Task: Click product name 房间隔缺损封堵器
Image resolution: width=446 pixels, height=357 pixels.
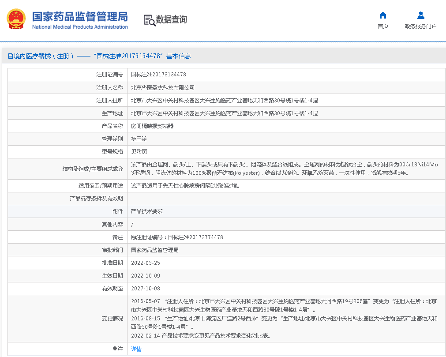Action: pyautogui.click(x=152, y=126)
